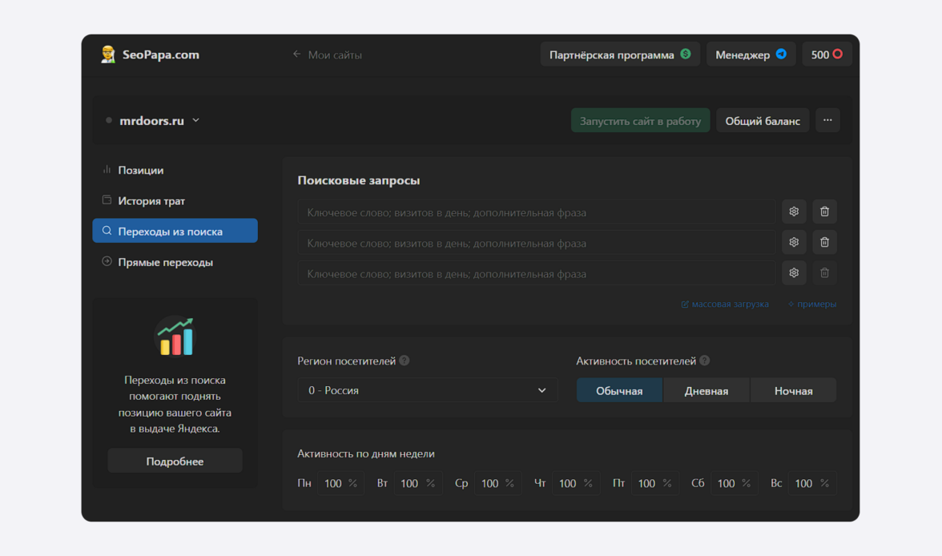
Task: Go to Позиции in the sidebar
Action: coord(140,170)
